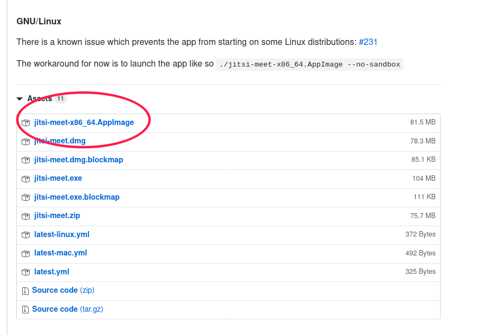Click the 492 Bytes size text
Viewport: 478px width, 335px height.
(421, 253)
